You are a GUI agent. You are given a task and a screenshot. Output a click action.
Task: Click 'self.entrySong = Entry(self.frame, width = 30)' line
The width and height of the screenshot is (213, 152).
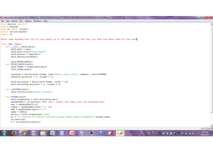pyautogui.click(x=40, y=82)
